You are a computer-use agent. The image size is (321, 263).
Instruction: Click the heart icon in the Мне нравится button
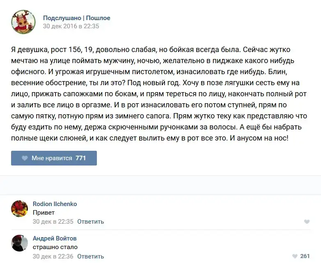pos(25,158)
